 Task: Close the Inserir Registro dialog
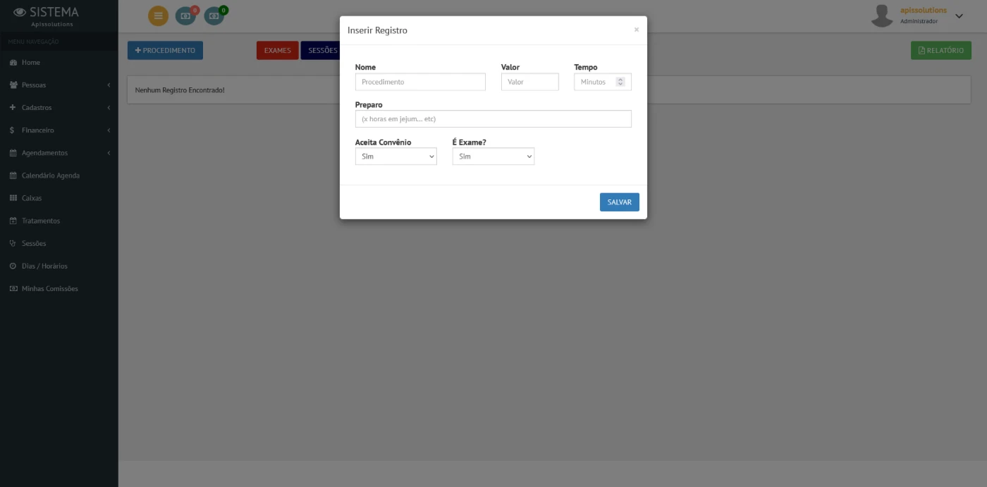click(636, 30)
